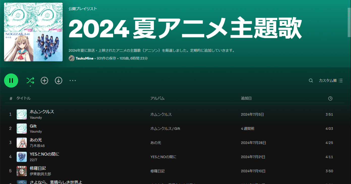Screen dimensions: 351x184
Task: Open the ホムンクルス album link in row 1
Action: (161, 114)
